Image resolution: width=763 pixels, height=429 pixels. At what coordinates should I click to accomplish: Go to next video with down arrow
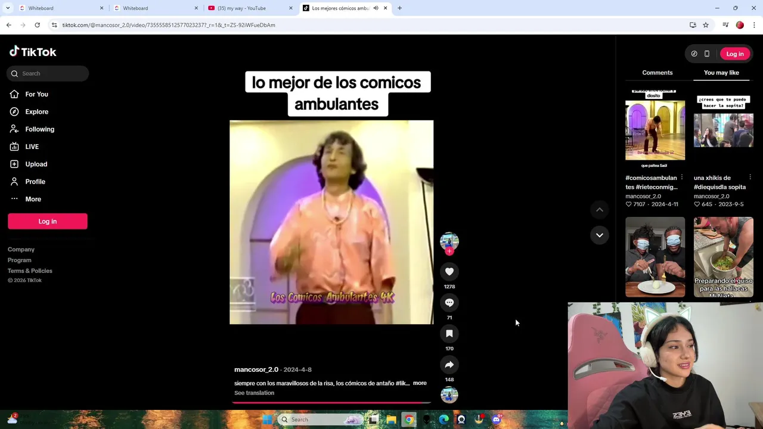600,235
